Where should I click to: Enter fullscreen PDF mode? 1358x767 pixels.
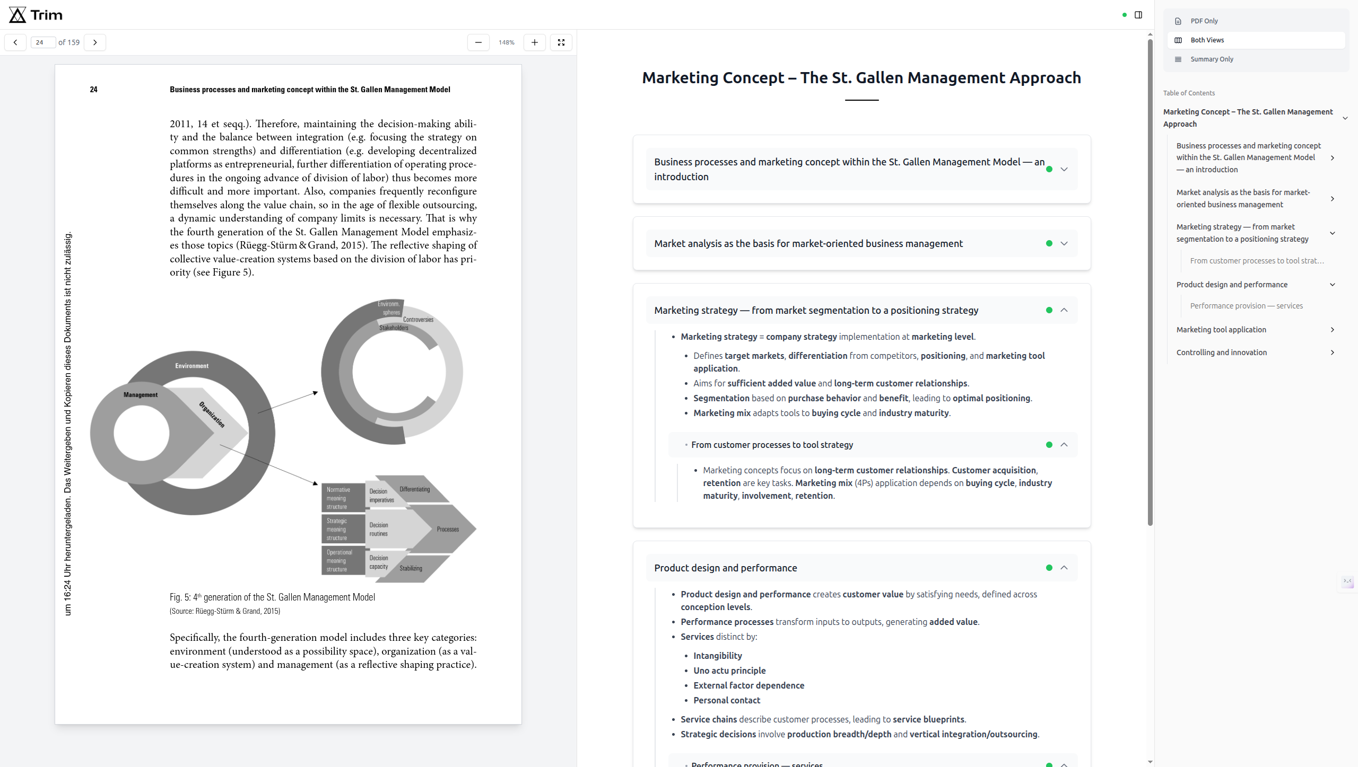click(x=561, y=42)
